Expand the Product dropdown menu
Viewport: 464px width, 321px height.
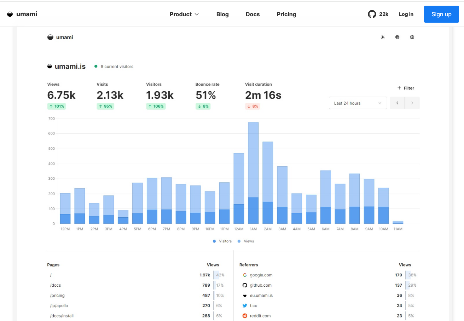[x=184, y=14]
